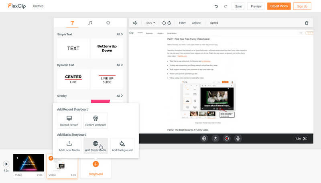This screenshot has height=183, width=321.
Task: Open the Speed option
Action: (214, 23)
